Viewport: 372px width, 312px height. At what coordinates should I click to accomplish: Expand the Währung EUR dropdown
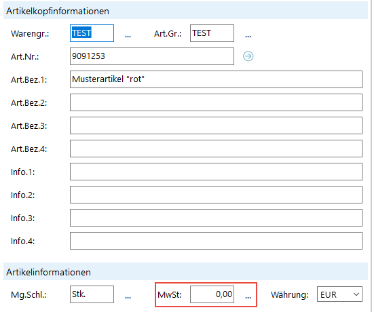(339, 294)
